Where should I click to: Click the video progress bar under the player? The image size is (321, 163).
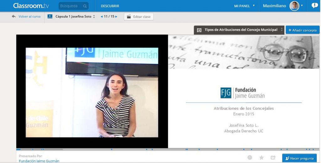click(x=125, y=149)
